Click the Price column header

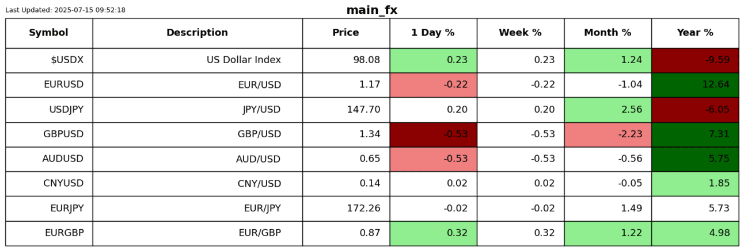[346, 33]
